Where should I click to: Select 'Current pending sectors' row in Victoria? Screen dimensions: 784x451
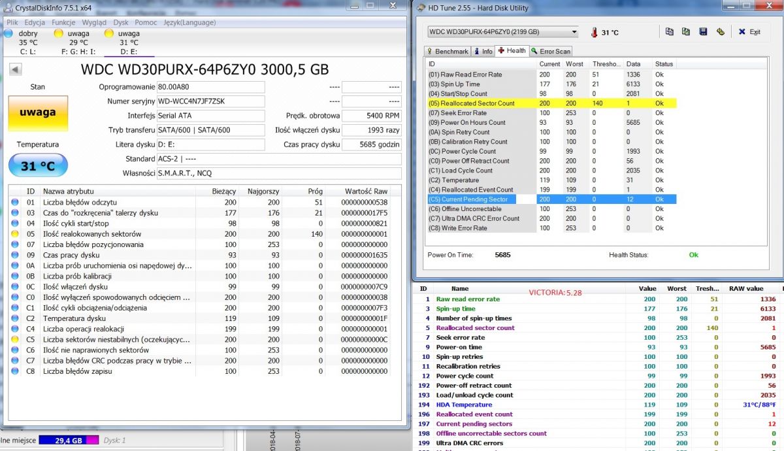click(x=598, y=424)
